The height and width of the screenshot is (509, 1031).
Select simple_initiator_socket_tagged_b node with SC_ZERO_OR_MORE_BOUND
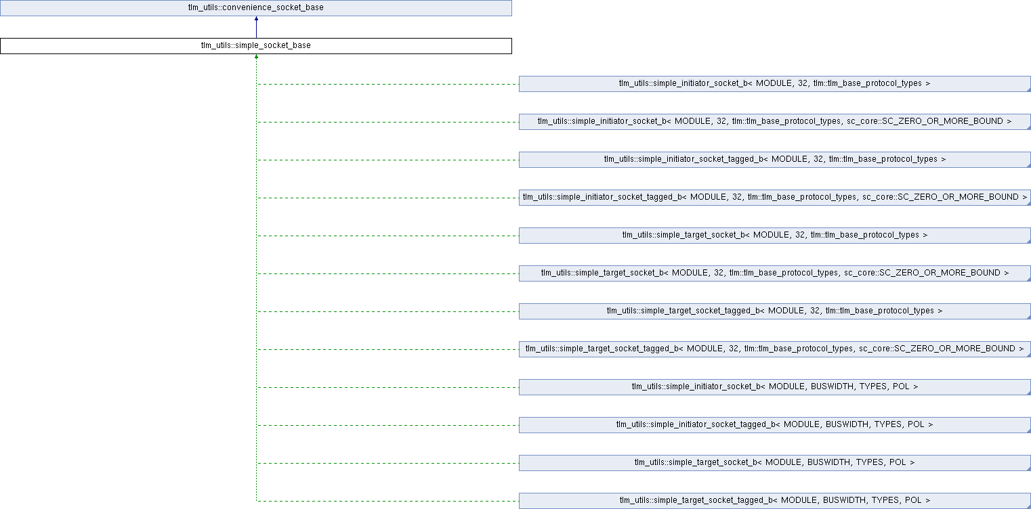pyautogui.click(x=774, y=198)
